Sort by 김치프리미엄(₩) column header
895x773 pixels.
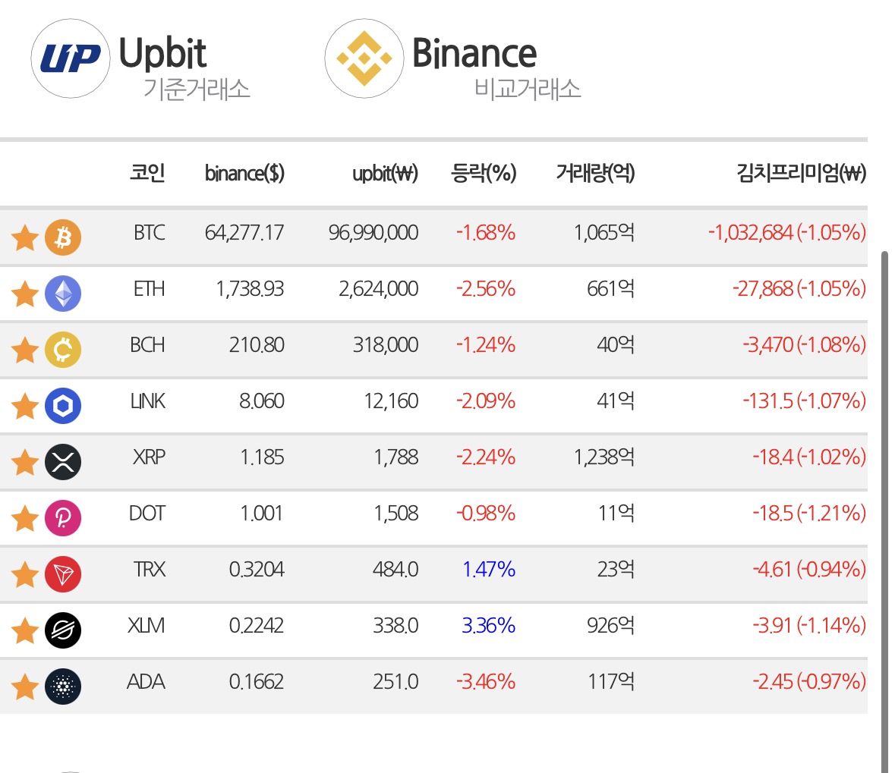pos(802,173)
